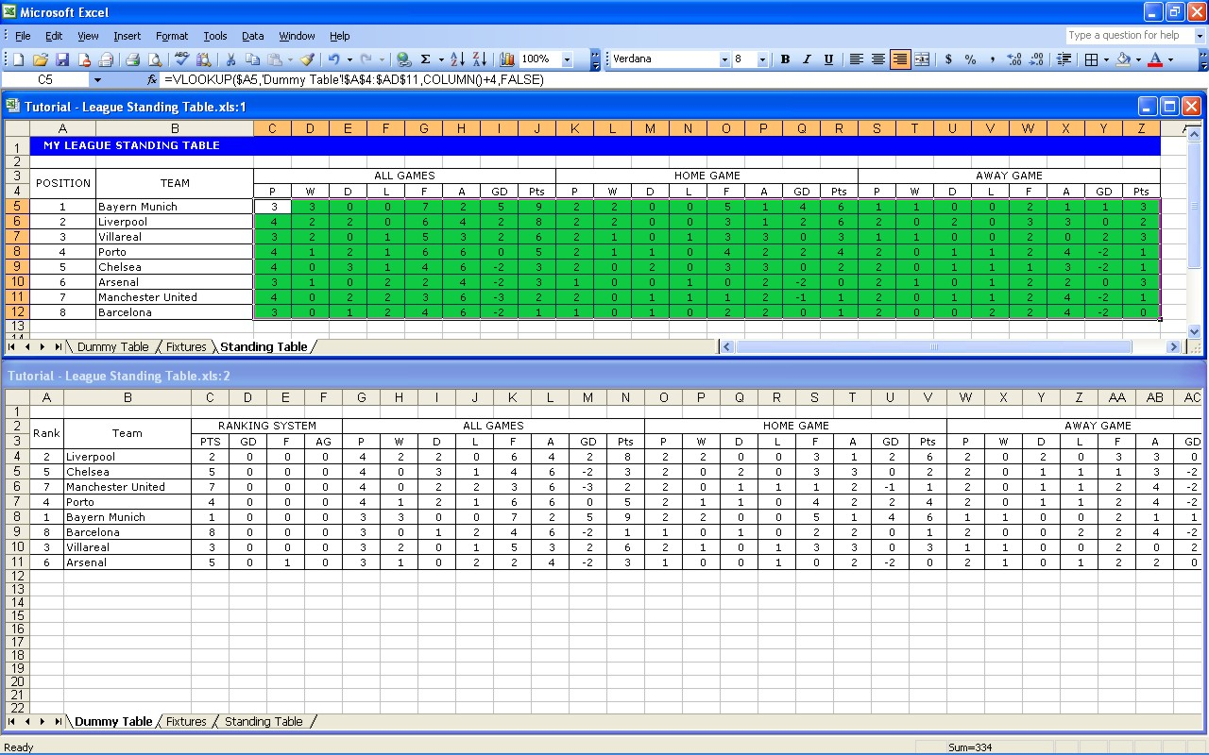Click the Save icon in the toolbar

click(62, 59)
